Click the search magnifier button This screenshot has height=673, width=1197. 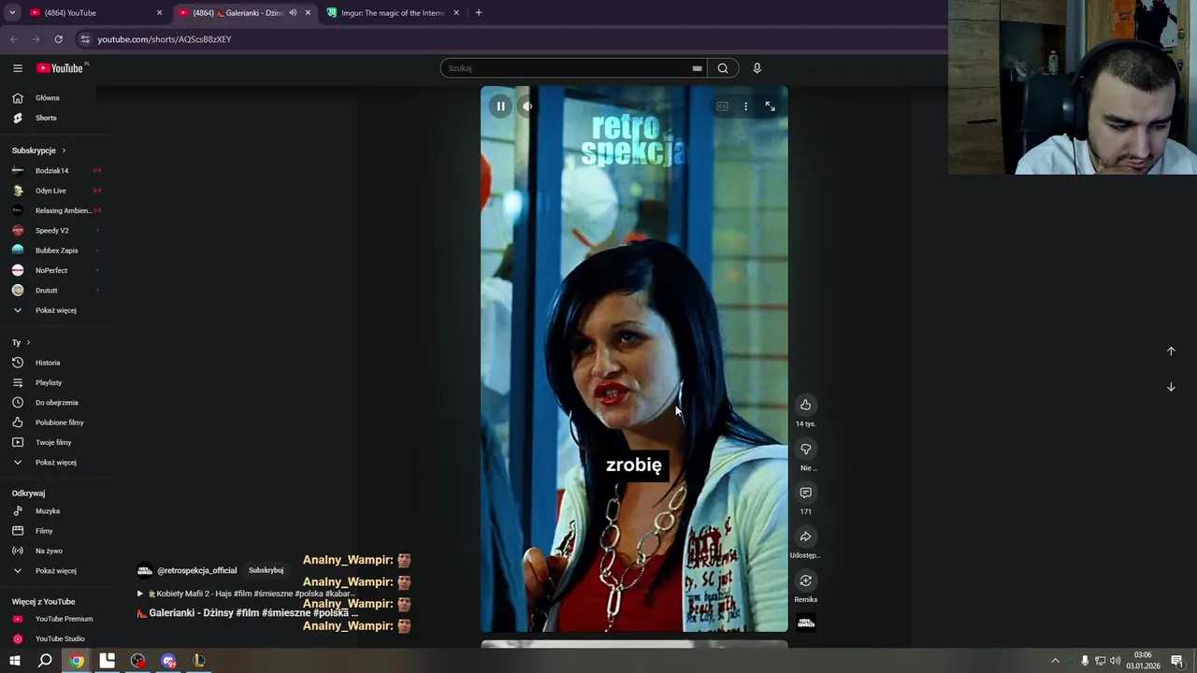coord(723,68)
